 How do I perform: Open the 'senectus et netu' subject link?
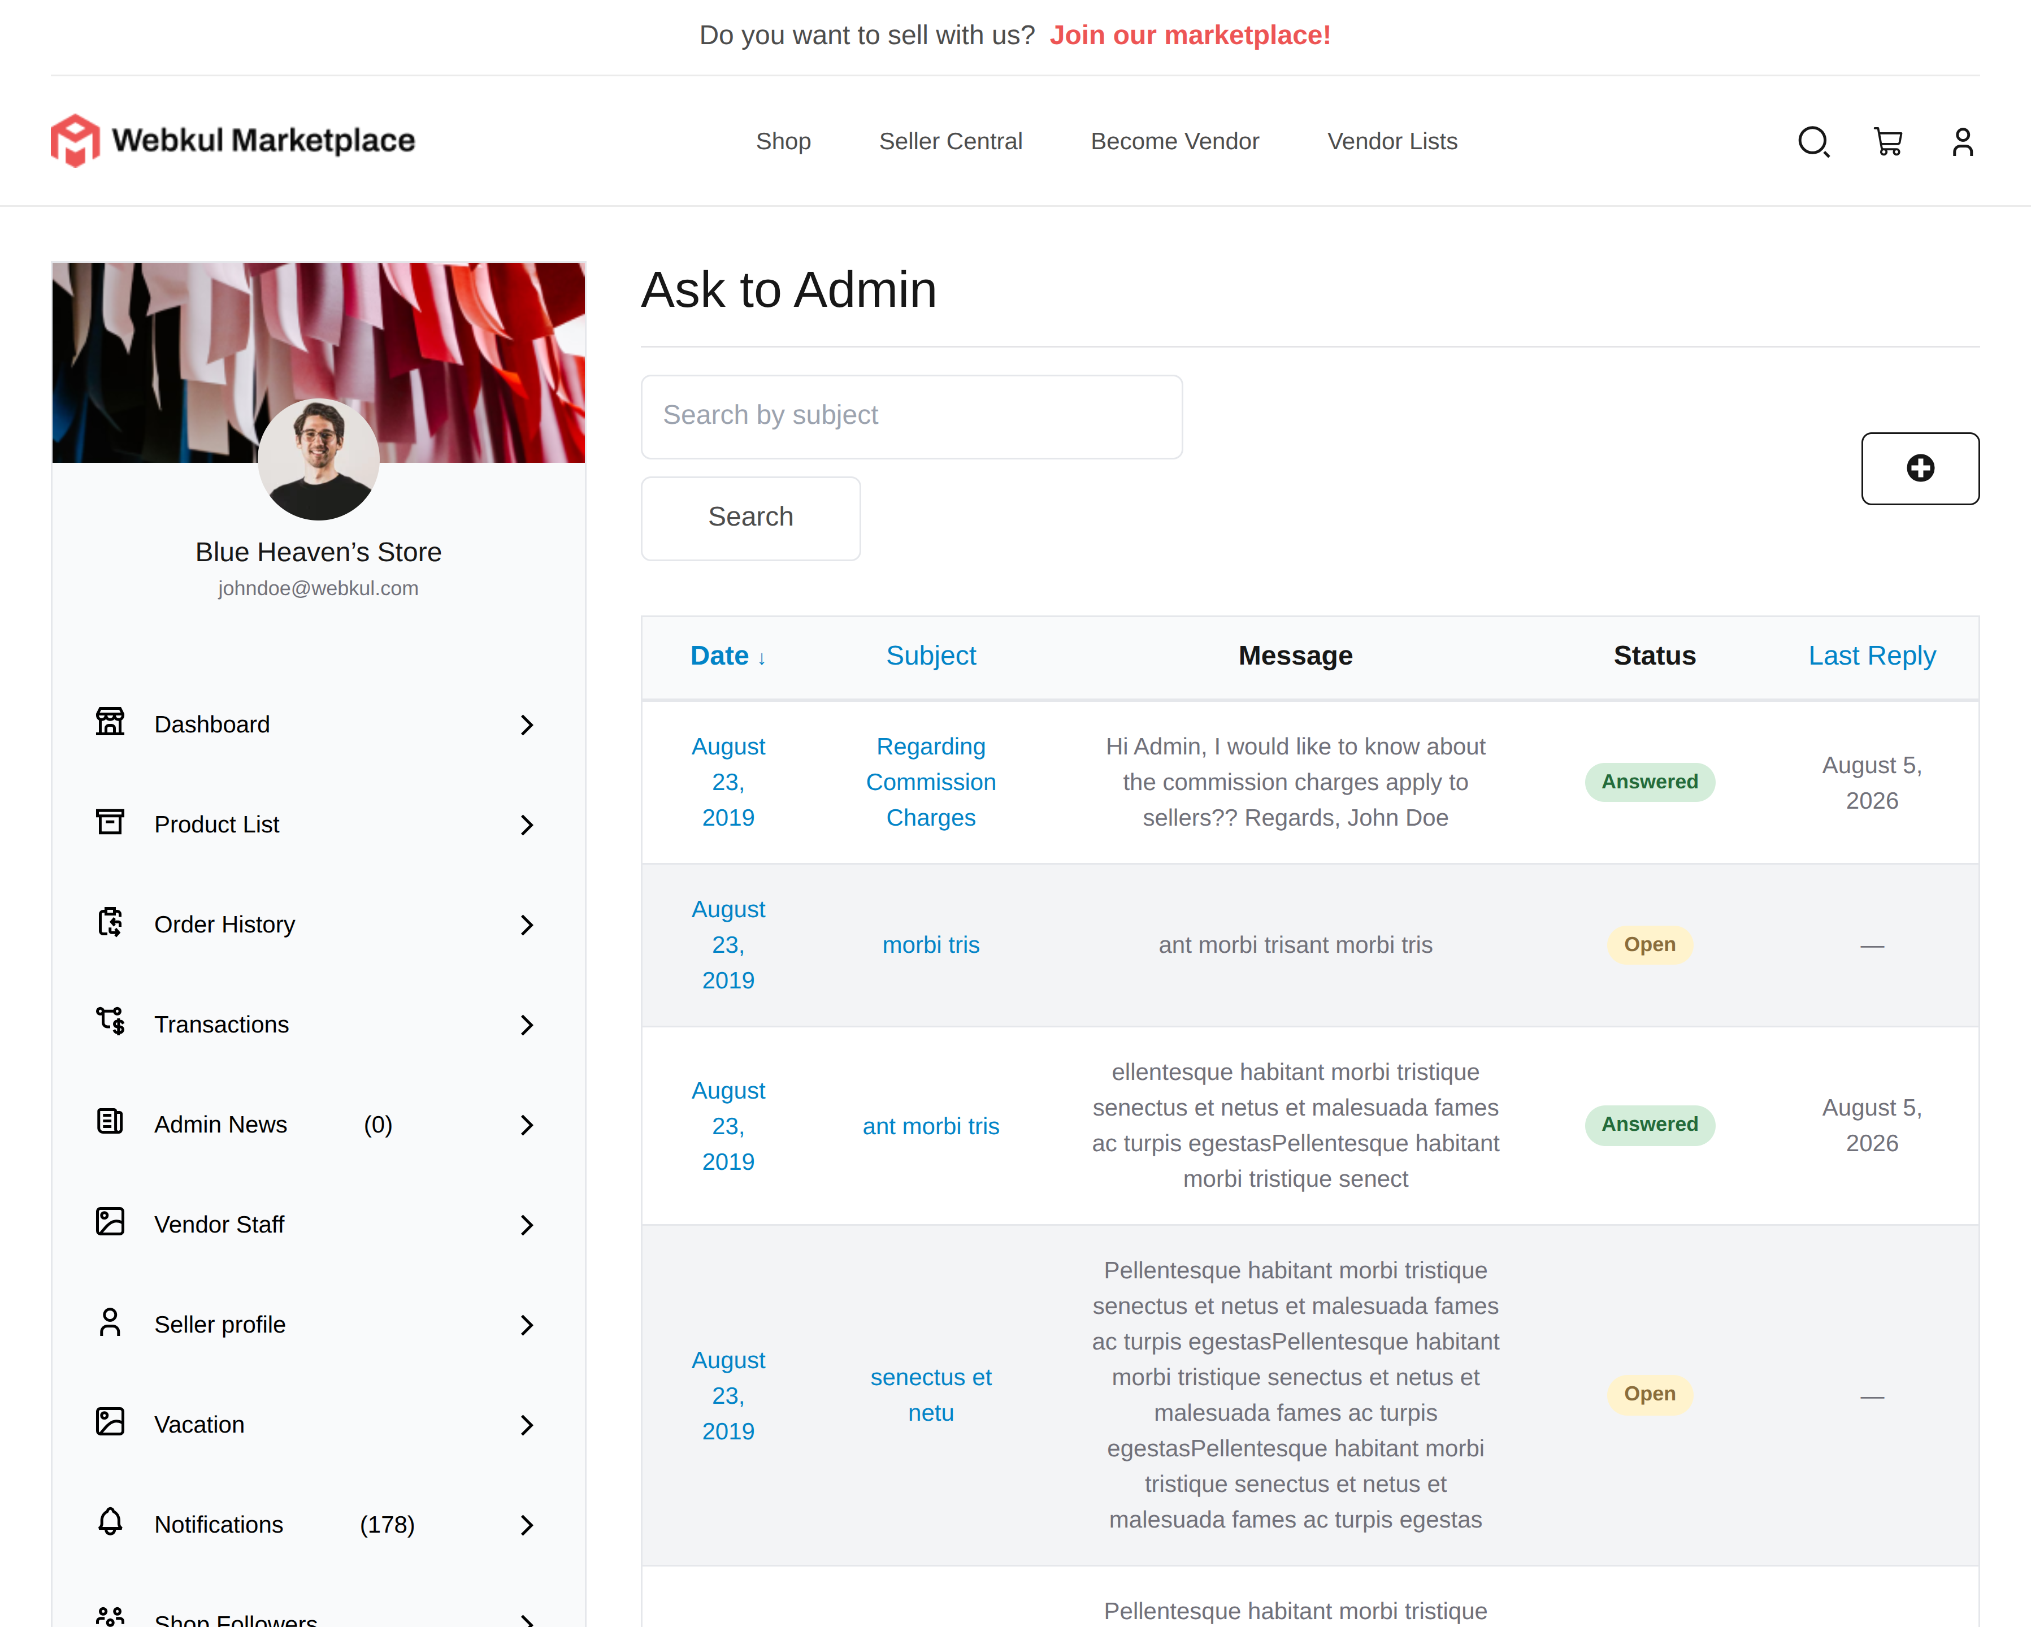point(931,1395)
